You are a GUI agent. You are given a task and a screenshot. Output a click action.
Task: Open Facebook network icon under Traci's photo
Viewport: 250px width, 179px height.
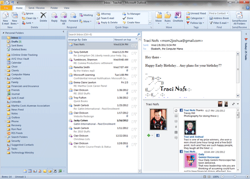[x=158, y=136]
